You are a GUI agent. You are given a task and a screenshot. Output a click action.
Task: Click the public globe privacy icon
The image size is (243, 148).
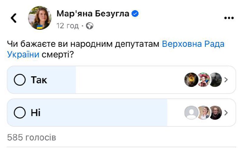click(90, 26)
